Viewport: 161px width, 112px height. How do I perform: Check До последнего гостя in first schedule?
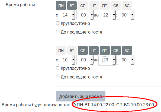[58, 32]
